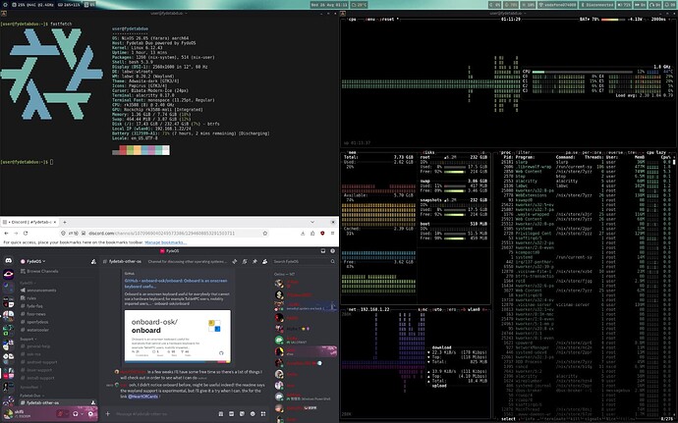
Task: Toggle microphone mute in user panel
Action: pos(61,414)
